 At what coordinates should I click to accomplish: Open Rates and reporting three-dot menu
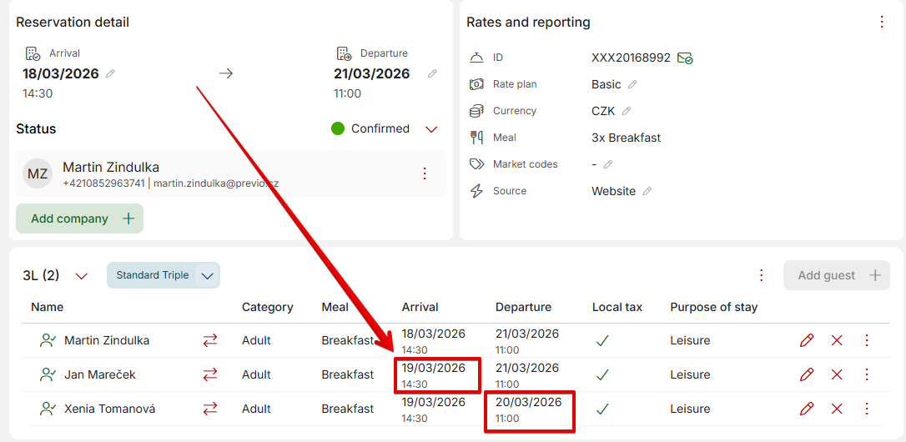pos(882,23)
